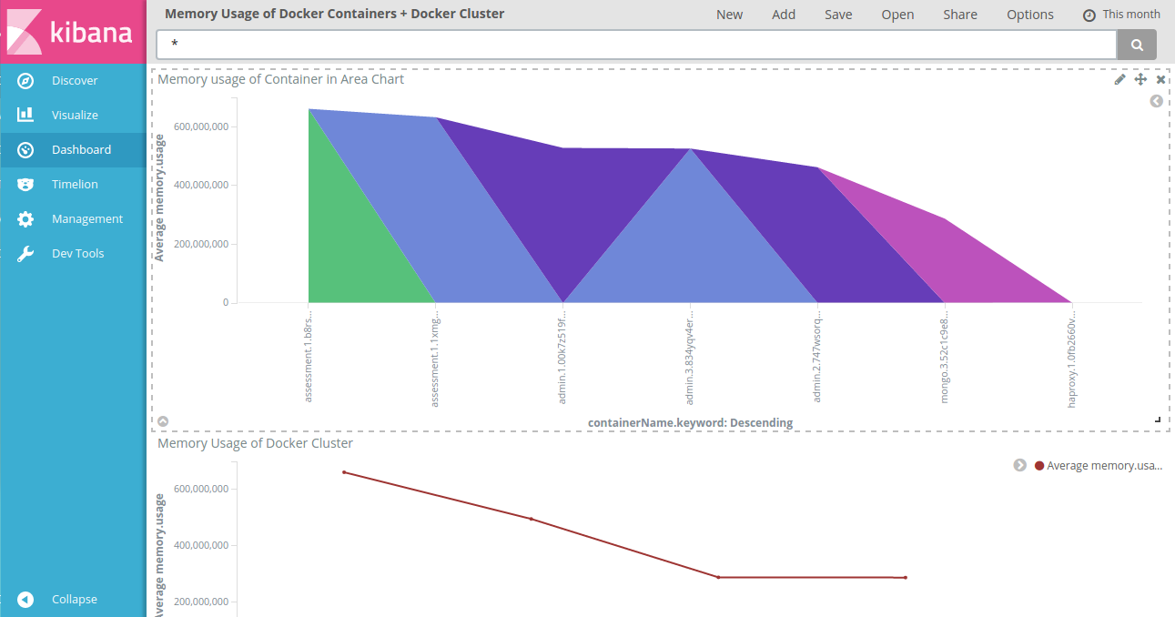Open Timelion mask icon
Screen dimensions: 1175x617
pos(25,185)
